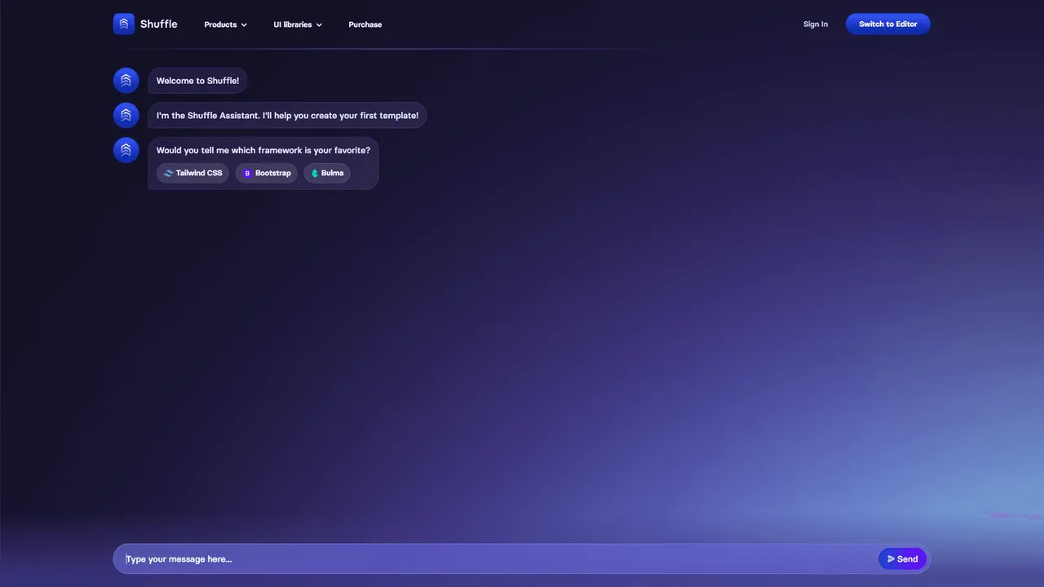This screenshot has height=587, width=1044.
Task: Click the Shuffle logo icon in header
Action: coord(124,24)
